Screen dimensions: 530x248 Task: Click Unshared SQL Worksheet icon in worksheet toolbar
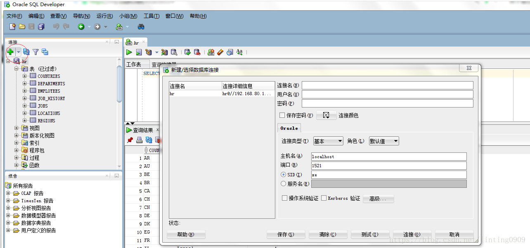coord(211,52)
